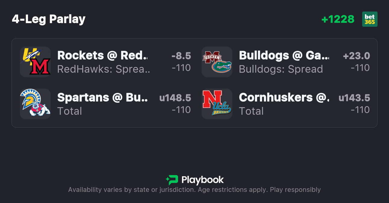Open the Rockets @ RedHawks matchup
This screenshot has height=203, width=389.
(102, 56)
